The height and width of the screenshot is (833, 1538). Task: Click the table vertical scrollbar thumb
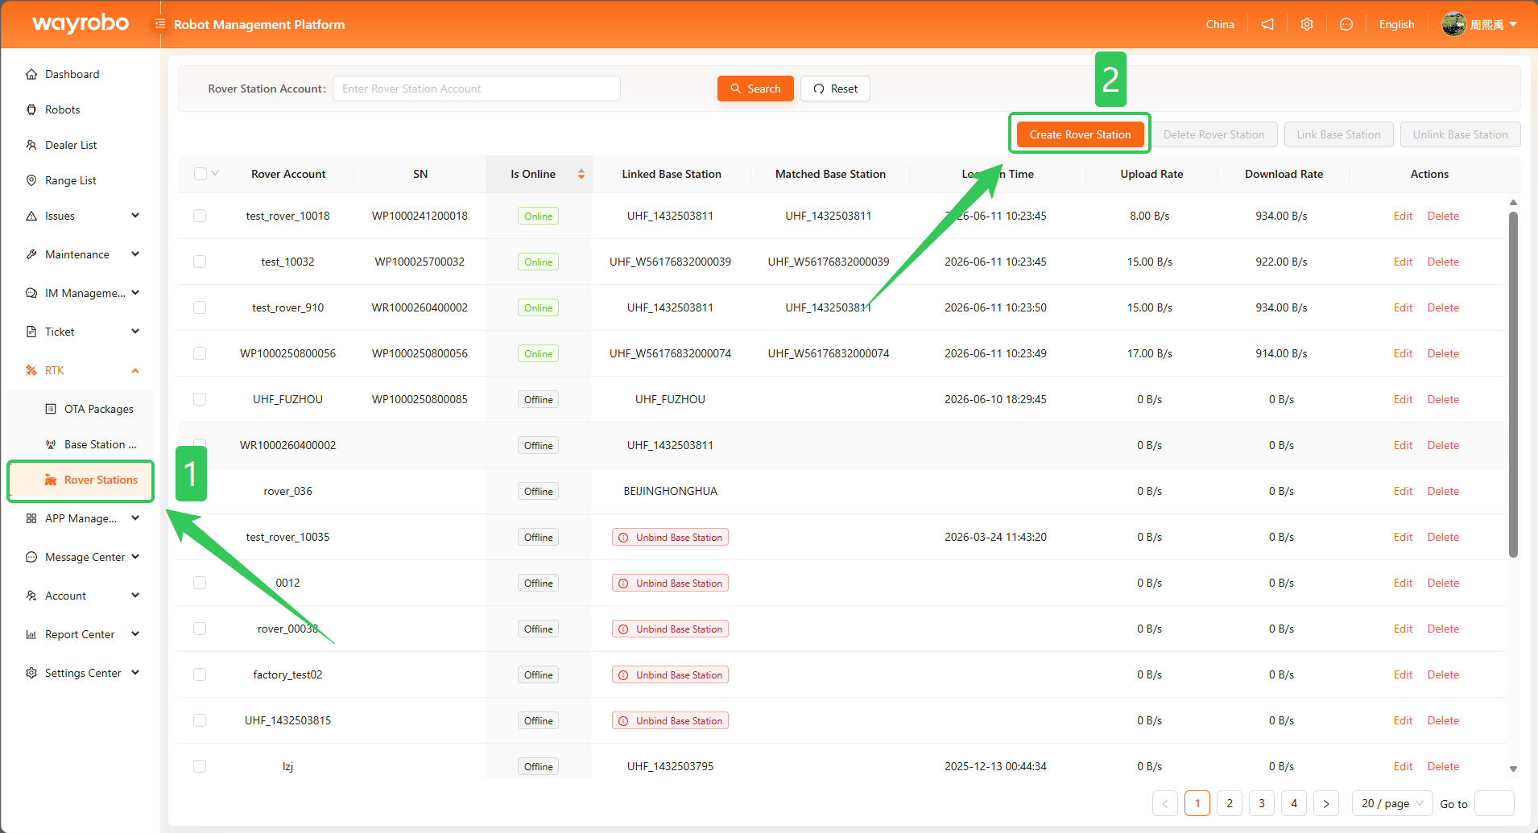pos(1513,385)
